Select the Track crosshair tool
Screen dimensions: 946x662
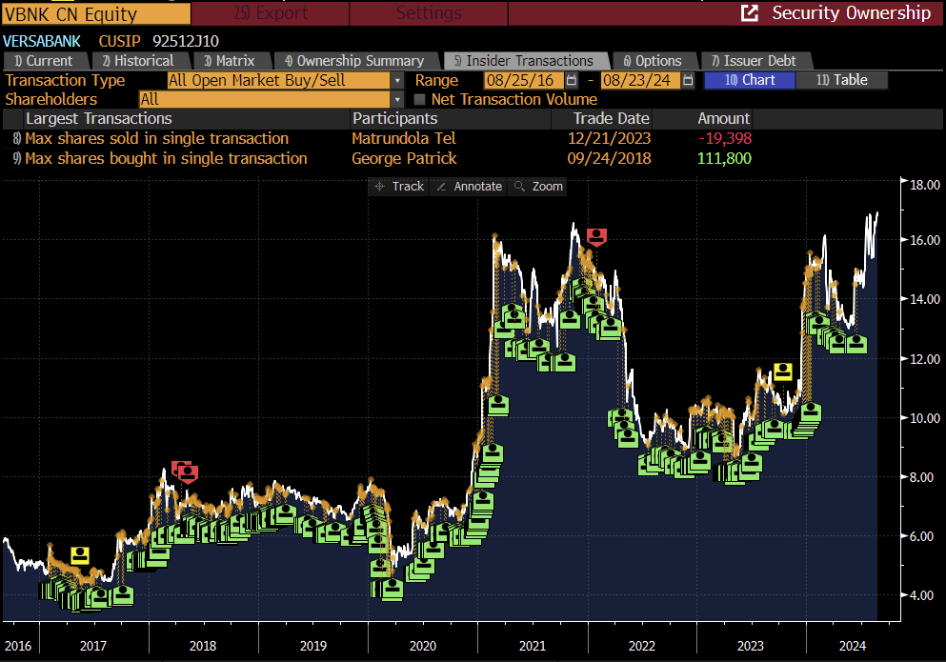click(399, 187)
